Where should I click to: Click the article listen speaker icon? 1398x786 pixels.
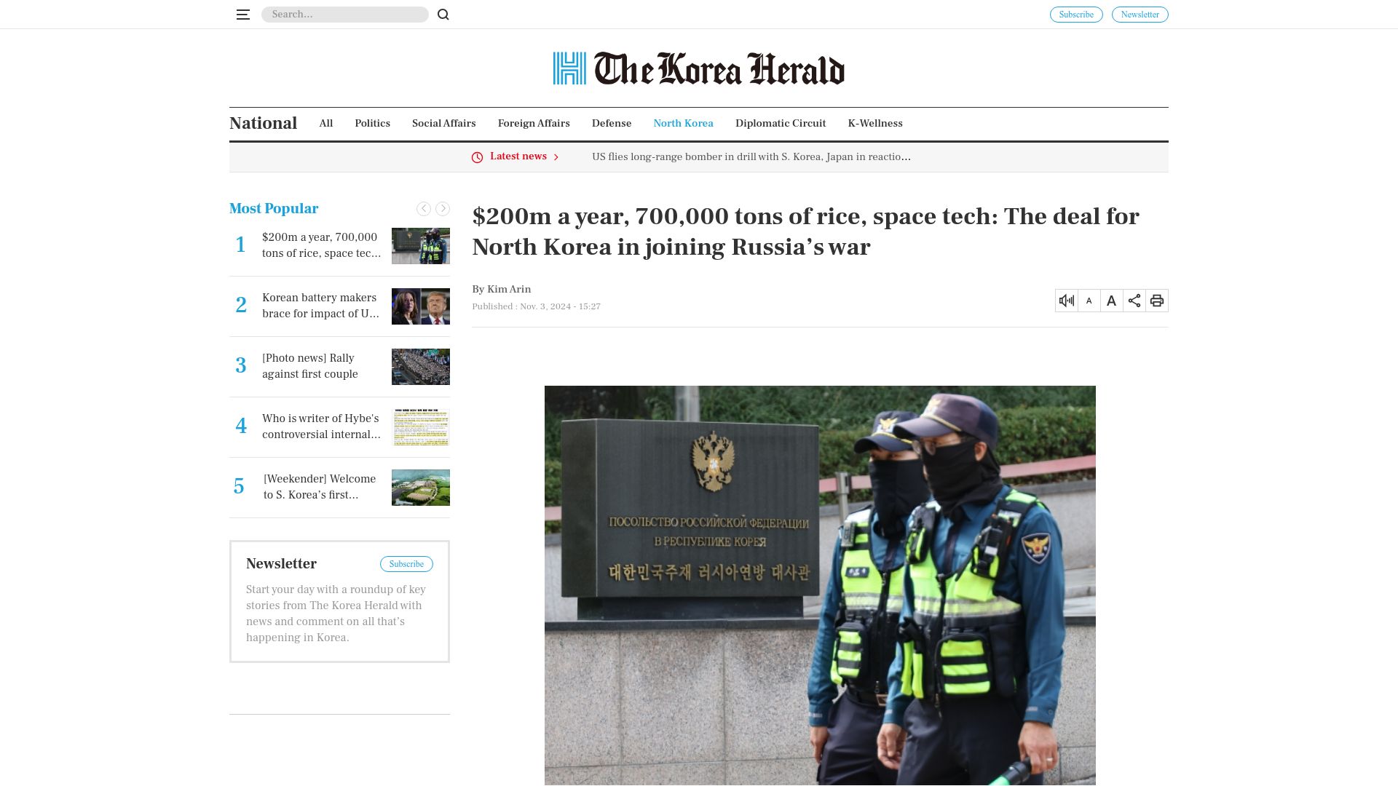[x=1067, y=301]
